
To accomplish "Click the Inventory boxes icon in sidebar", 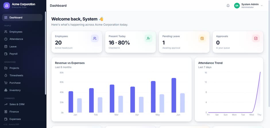I will (6, 90).
